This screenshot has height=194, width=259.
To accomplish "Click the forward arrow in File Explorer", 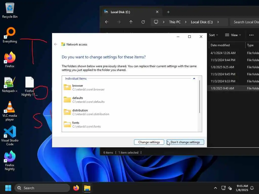I will [119, 22].
